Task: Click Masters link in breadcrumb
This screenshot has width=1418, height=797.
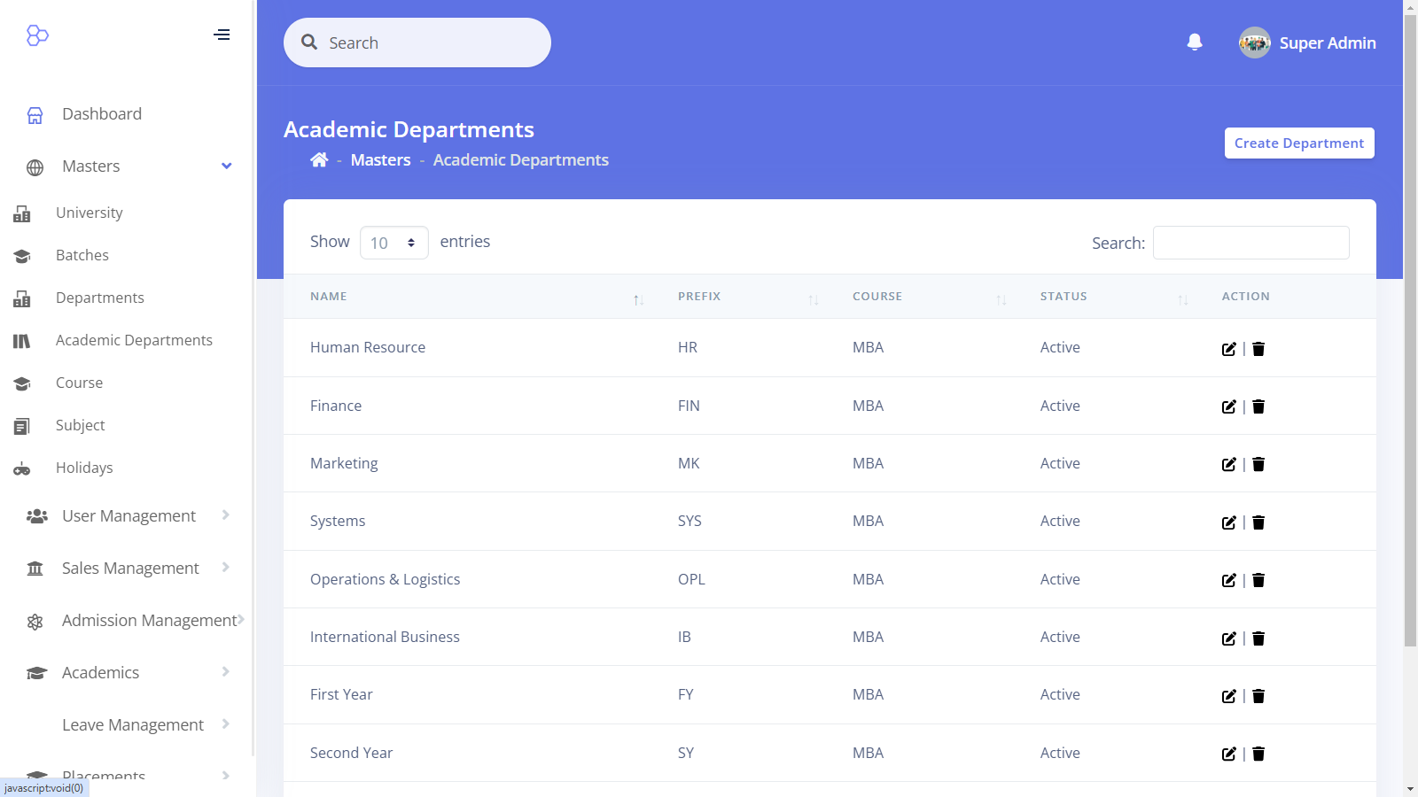Action: [x=380, y=160]
